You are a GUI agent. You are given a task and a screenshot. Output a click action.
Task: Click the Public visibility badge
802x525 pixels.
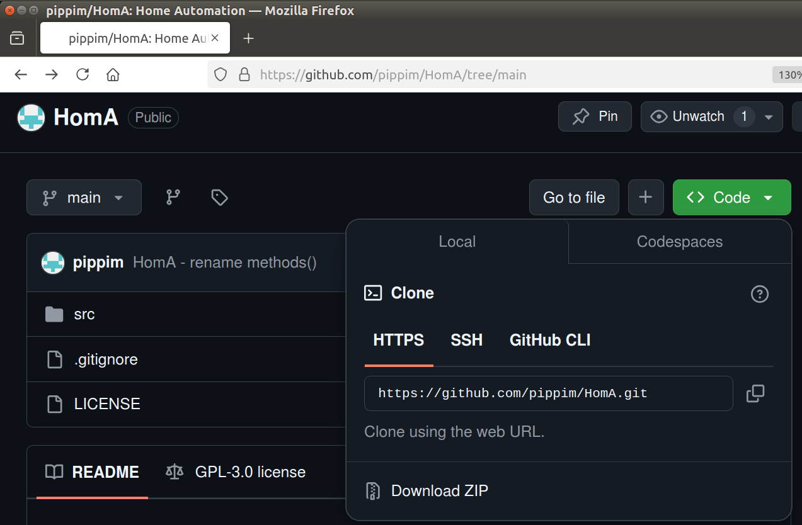click(153, 118)
